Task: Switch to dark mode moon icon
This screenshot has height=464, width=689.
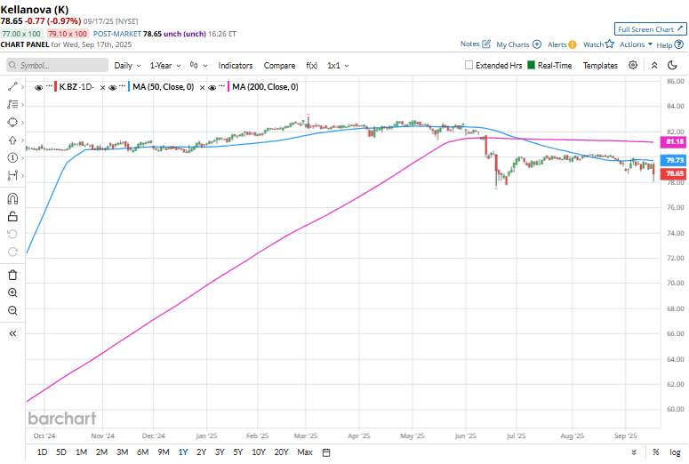Action: (x=672, y=65)
